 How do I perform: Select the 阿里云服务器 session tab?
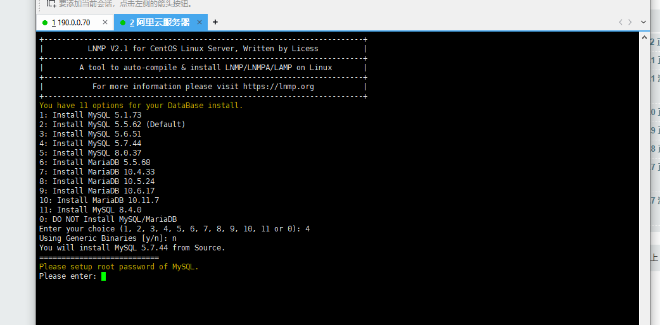pyautogui.click(x=160, y=23)
